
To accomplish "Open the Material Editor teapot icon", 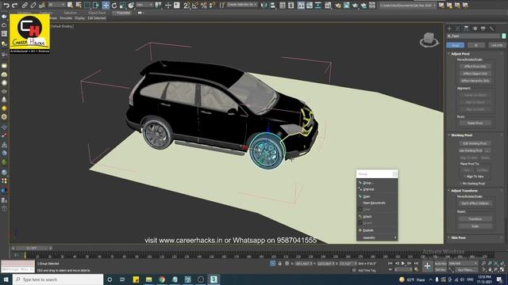I will click(x=338, y=6).
